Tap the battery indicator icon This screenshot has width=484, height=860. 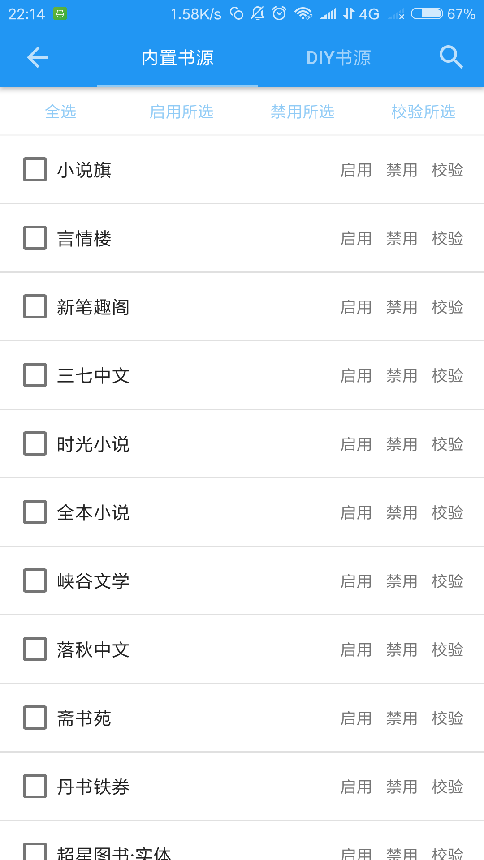[427, 13]
